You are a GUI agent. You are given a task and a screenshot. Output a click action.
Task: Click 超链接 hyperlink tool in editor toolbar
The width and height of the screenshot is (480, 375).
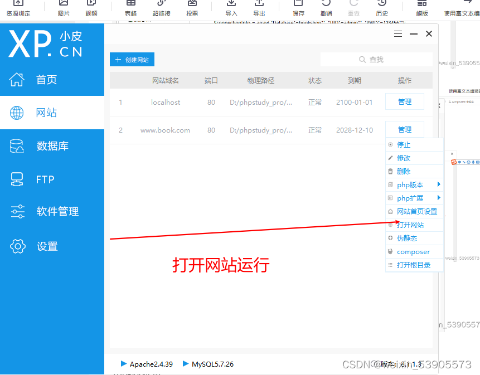coord(161,8)
